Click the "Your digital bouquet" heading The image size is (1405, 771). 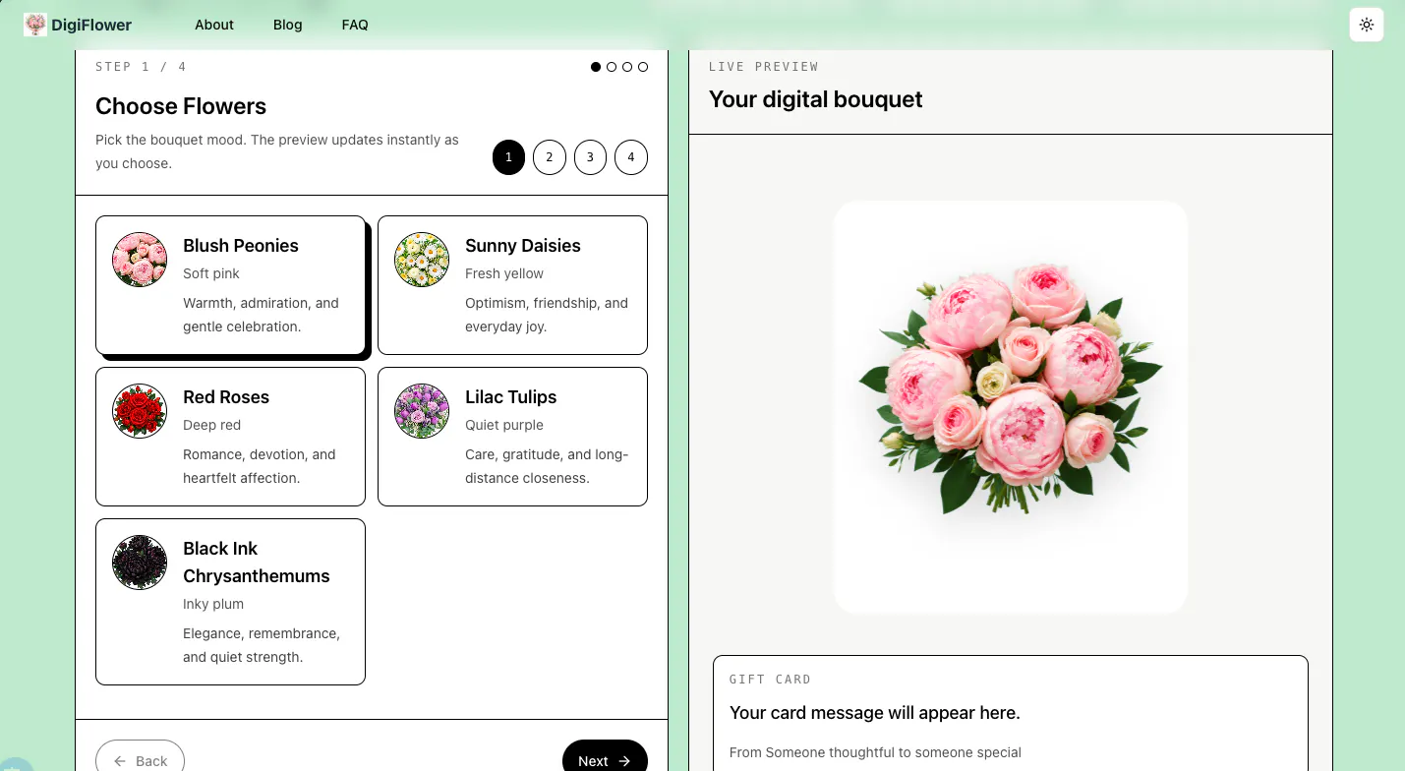tap(816, 99)
